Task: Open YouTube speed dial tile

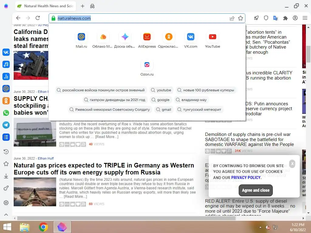Action: click(x=212, y=40)
